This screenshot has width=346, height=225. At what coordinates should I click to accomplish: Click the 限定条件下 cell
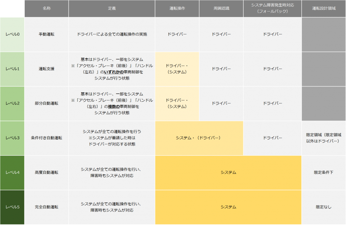click(324, 172)
